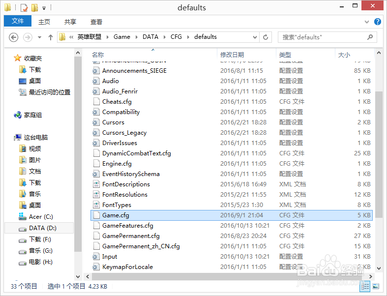Open 最近访问的位置 in sidebar
The height and width of the screenshot is (296, 387).
coord(50,92)
